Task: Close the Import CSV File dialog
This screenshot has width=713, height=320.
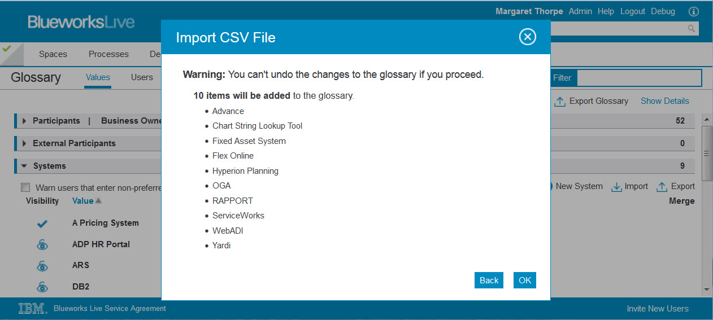Action: tap(527, 37)
